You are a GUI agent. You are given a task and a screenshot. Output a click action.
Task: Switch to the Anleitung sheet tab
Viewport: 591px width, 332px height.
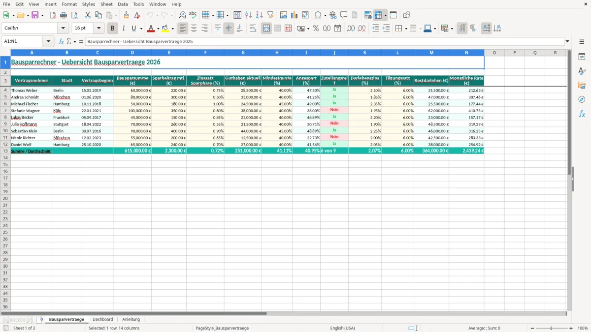click(x=131, y=319)
